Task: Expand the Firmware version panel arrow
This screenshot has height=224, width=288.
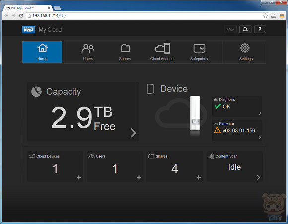Action: click(260, 137)
